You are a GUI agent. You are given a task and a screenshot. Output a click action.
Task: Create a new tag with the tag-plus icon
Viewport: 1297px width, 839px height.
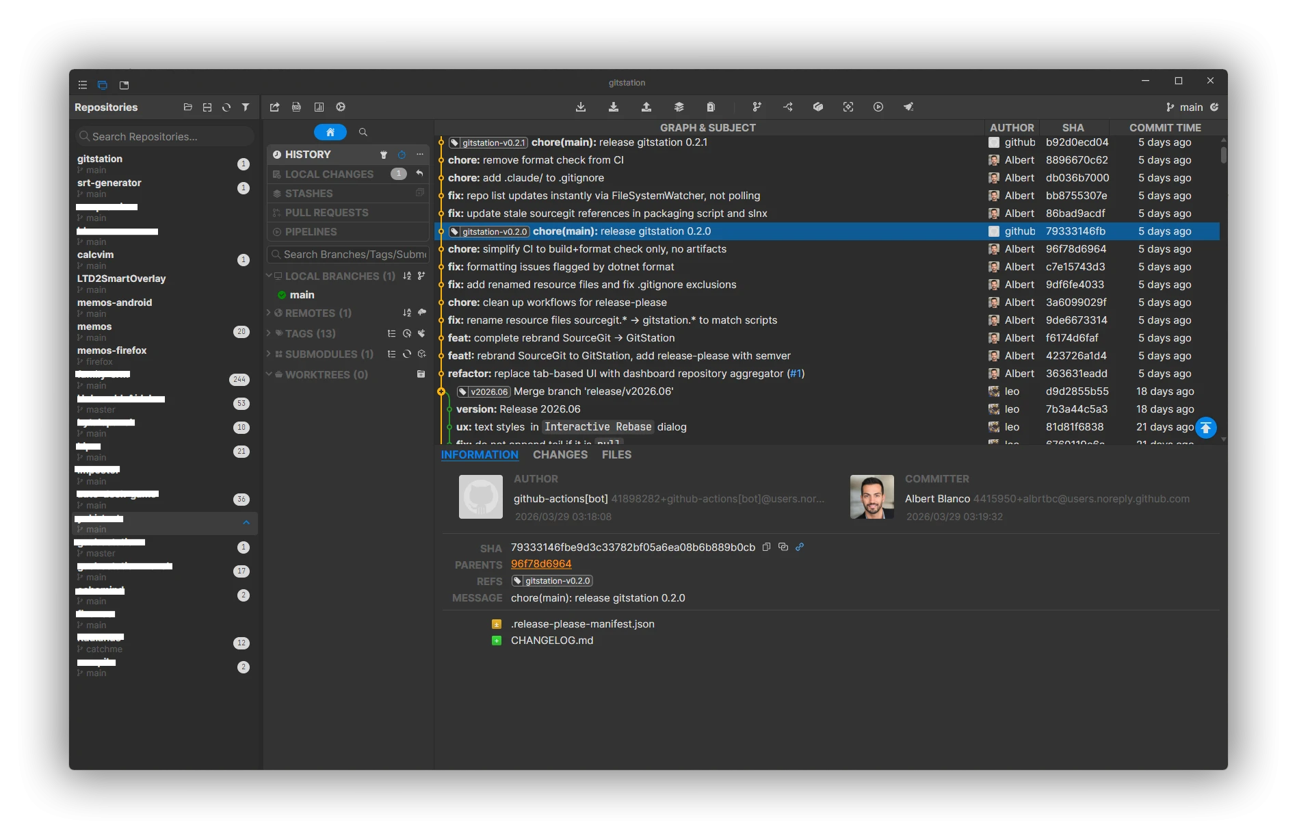click(422, 333)
